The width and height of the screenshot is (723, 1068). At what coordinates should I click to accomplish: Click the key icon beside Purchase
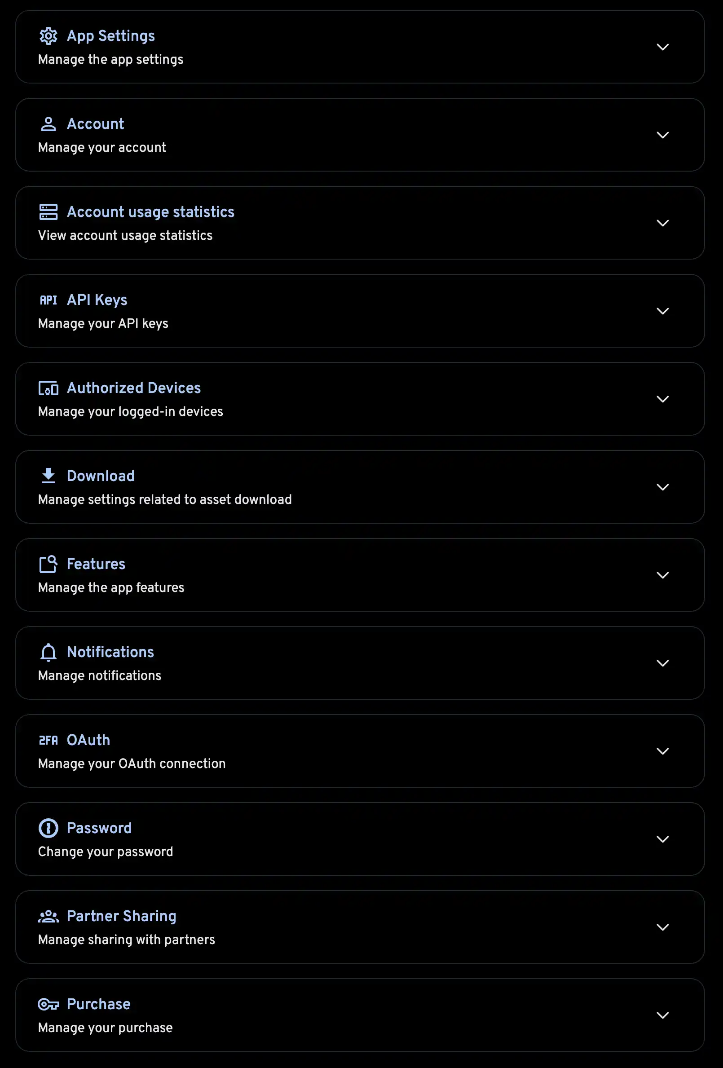pos(48,1004)
